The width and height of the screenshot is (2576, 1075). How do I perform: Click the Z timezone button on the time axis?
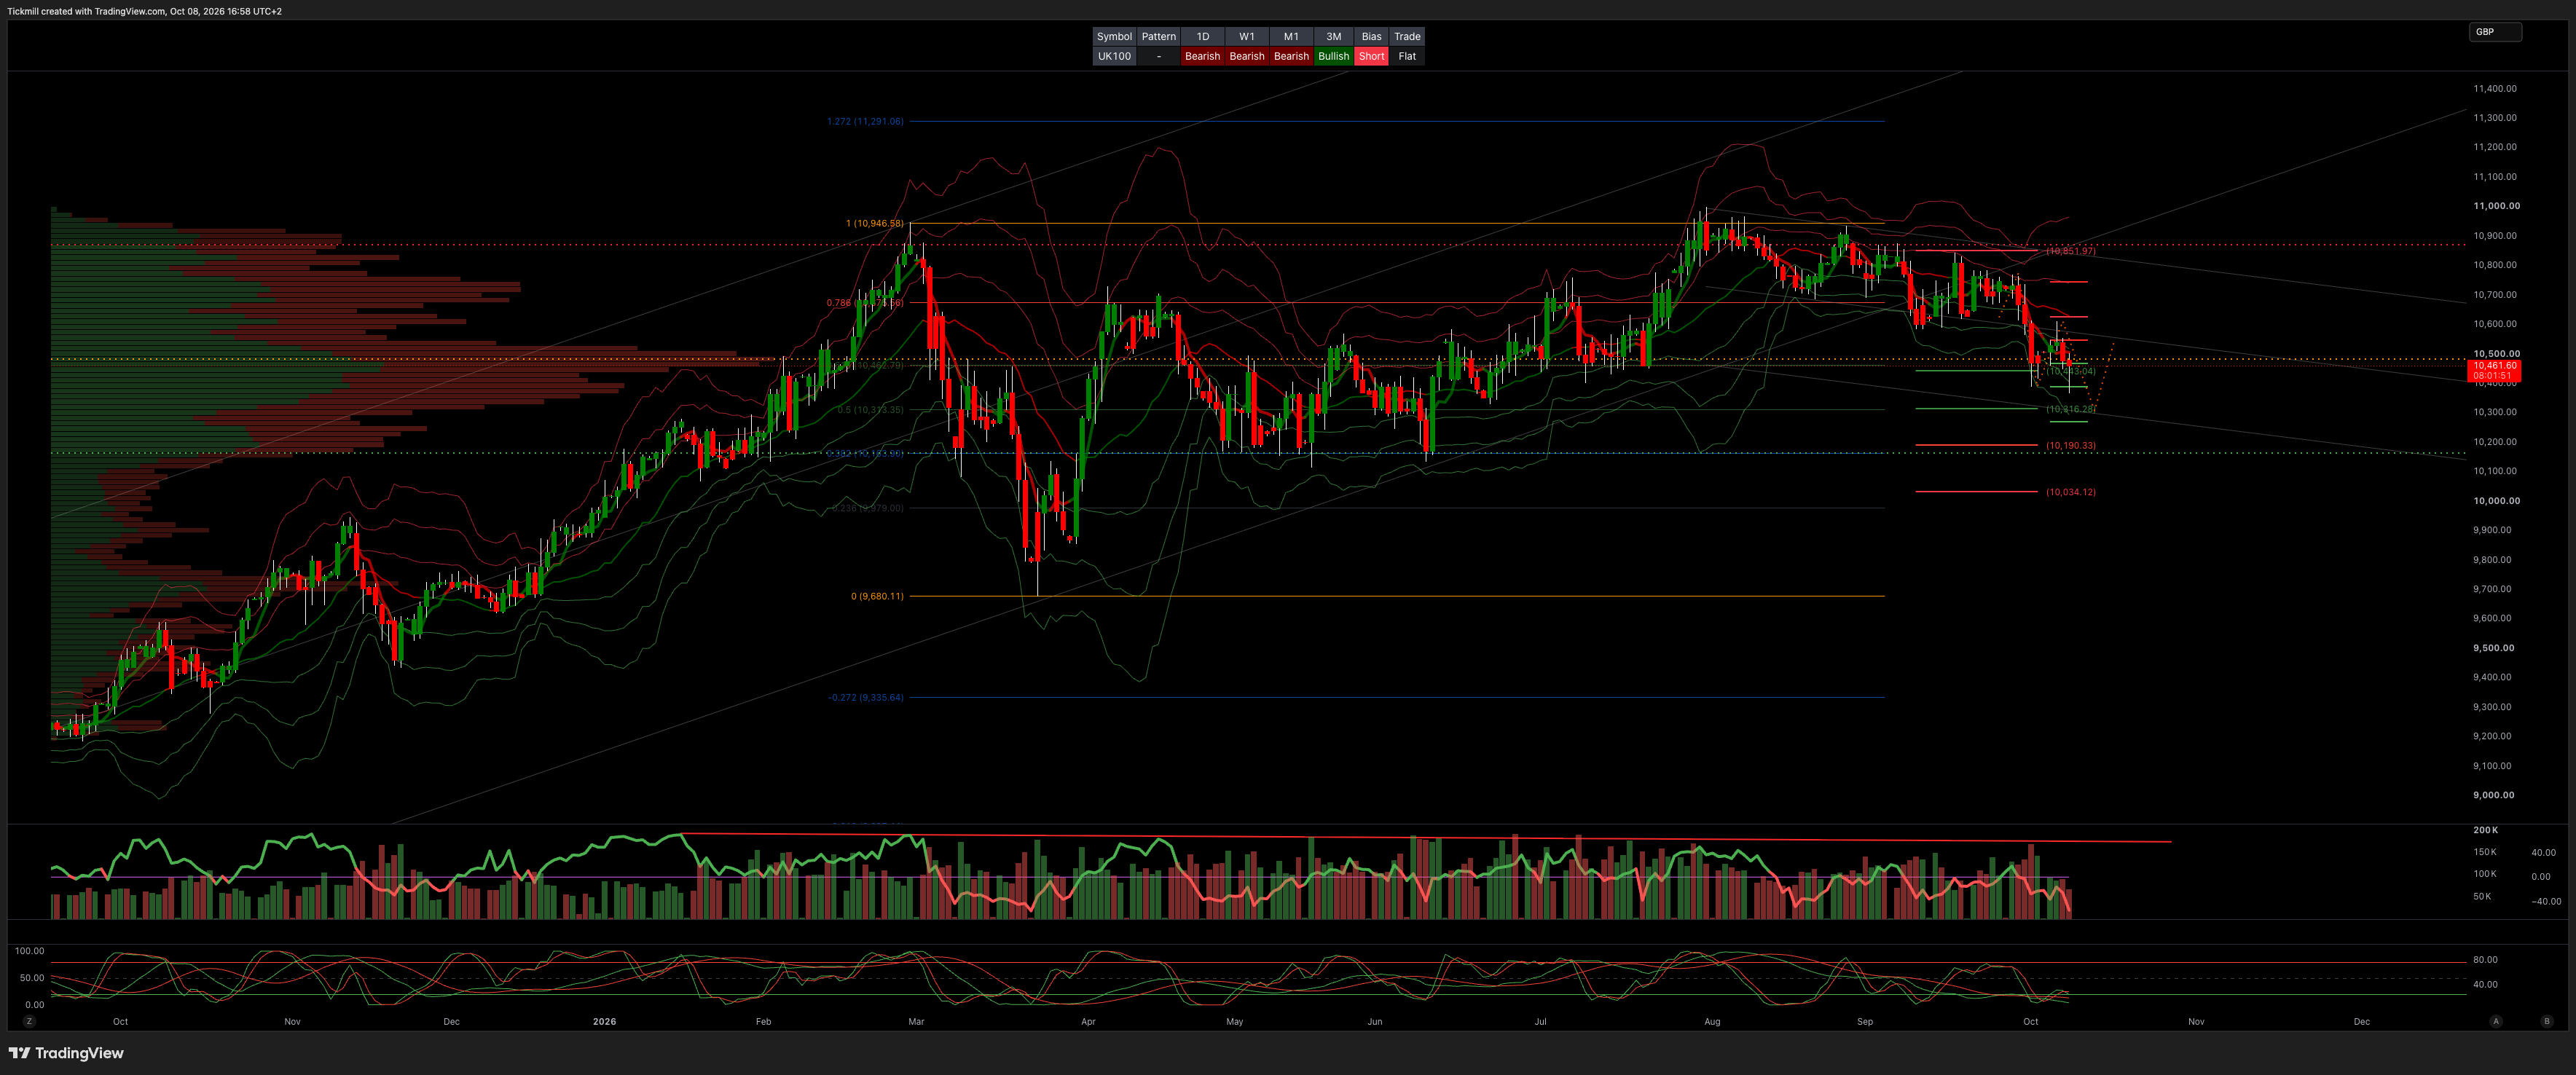point(29,1021)
